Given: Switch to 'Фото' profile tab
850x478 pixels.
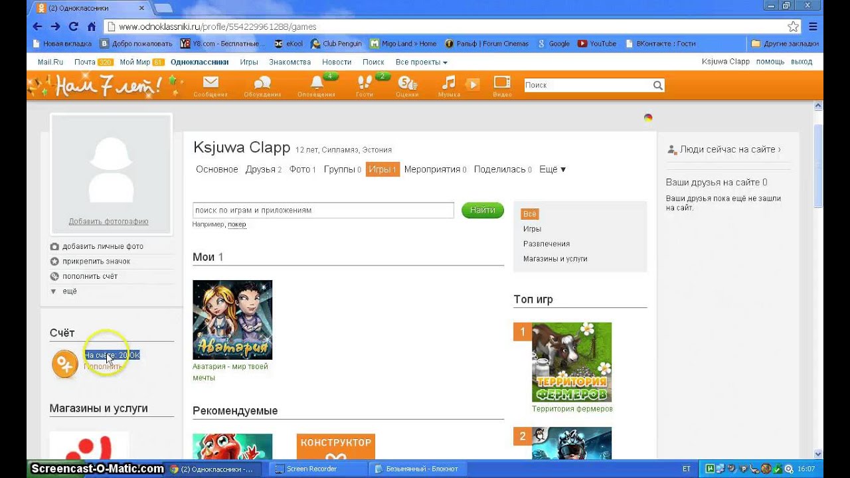Looking at the screenshot, I should pyautogui.click(x=302, y=169).
